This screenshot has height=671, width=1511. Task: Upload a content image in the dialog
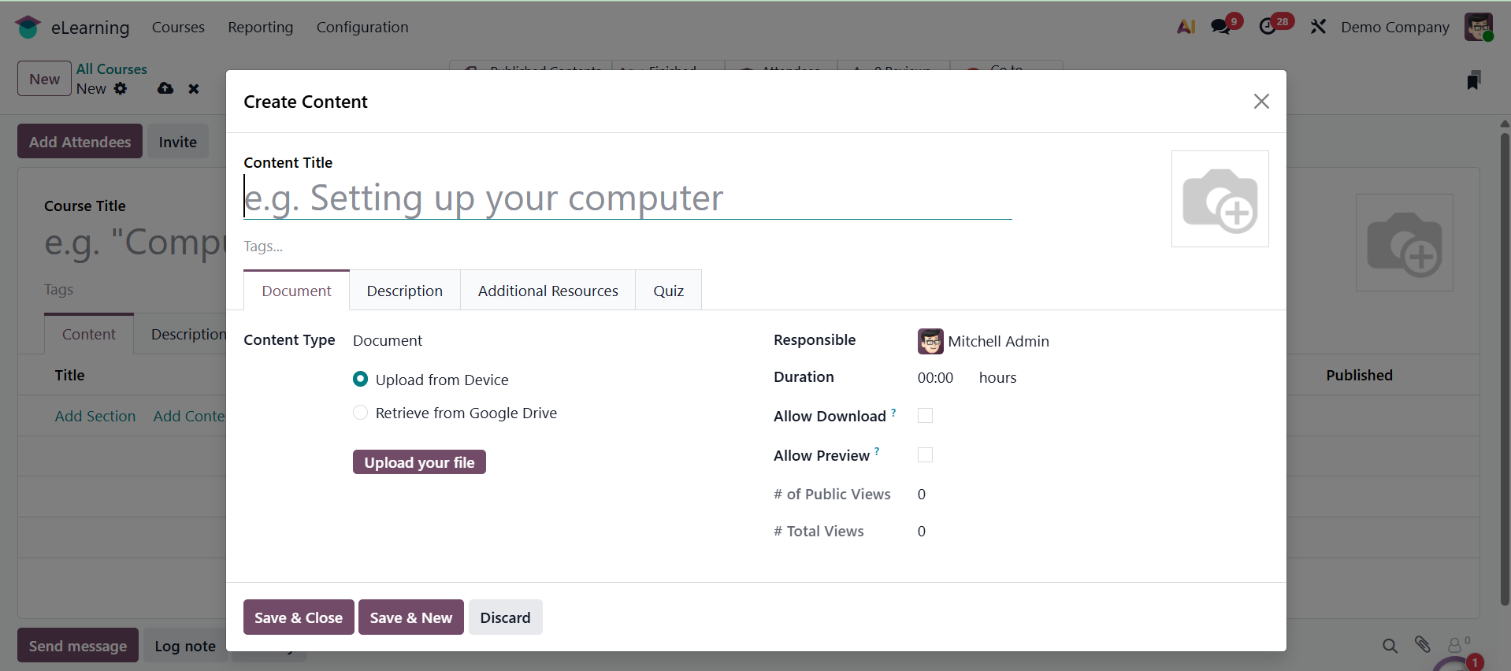coord(1220,199)
